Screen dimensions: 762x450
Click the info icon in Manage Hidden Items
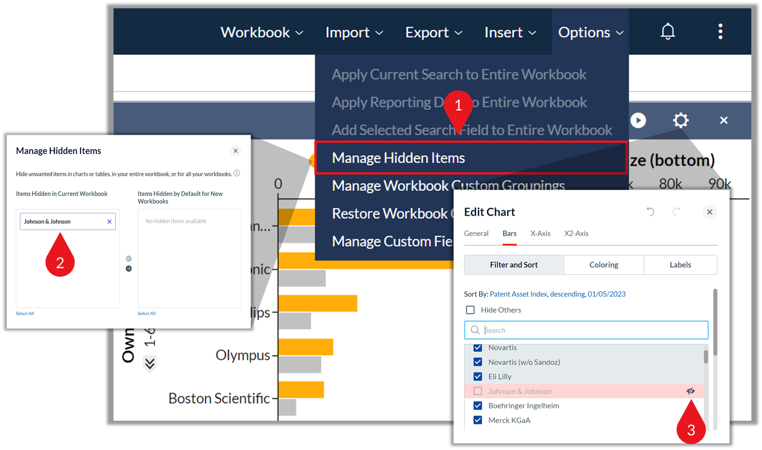pyautogui.click(x=237, y=173)
